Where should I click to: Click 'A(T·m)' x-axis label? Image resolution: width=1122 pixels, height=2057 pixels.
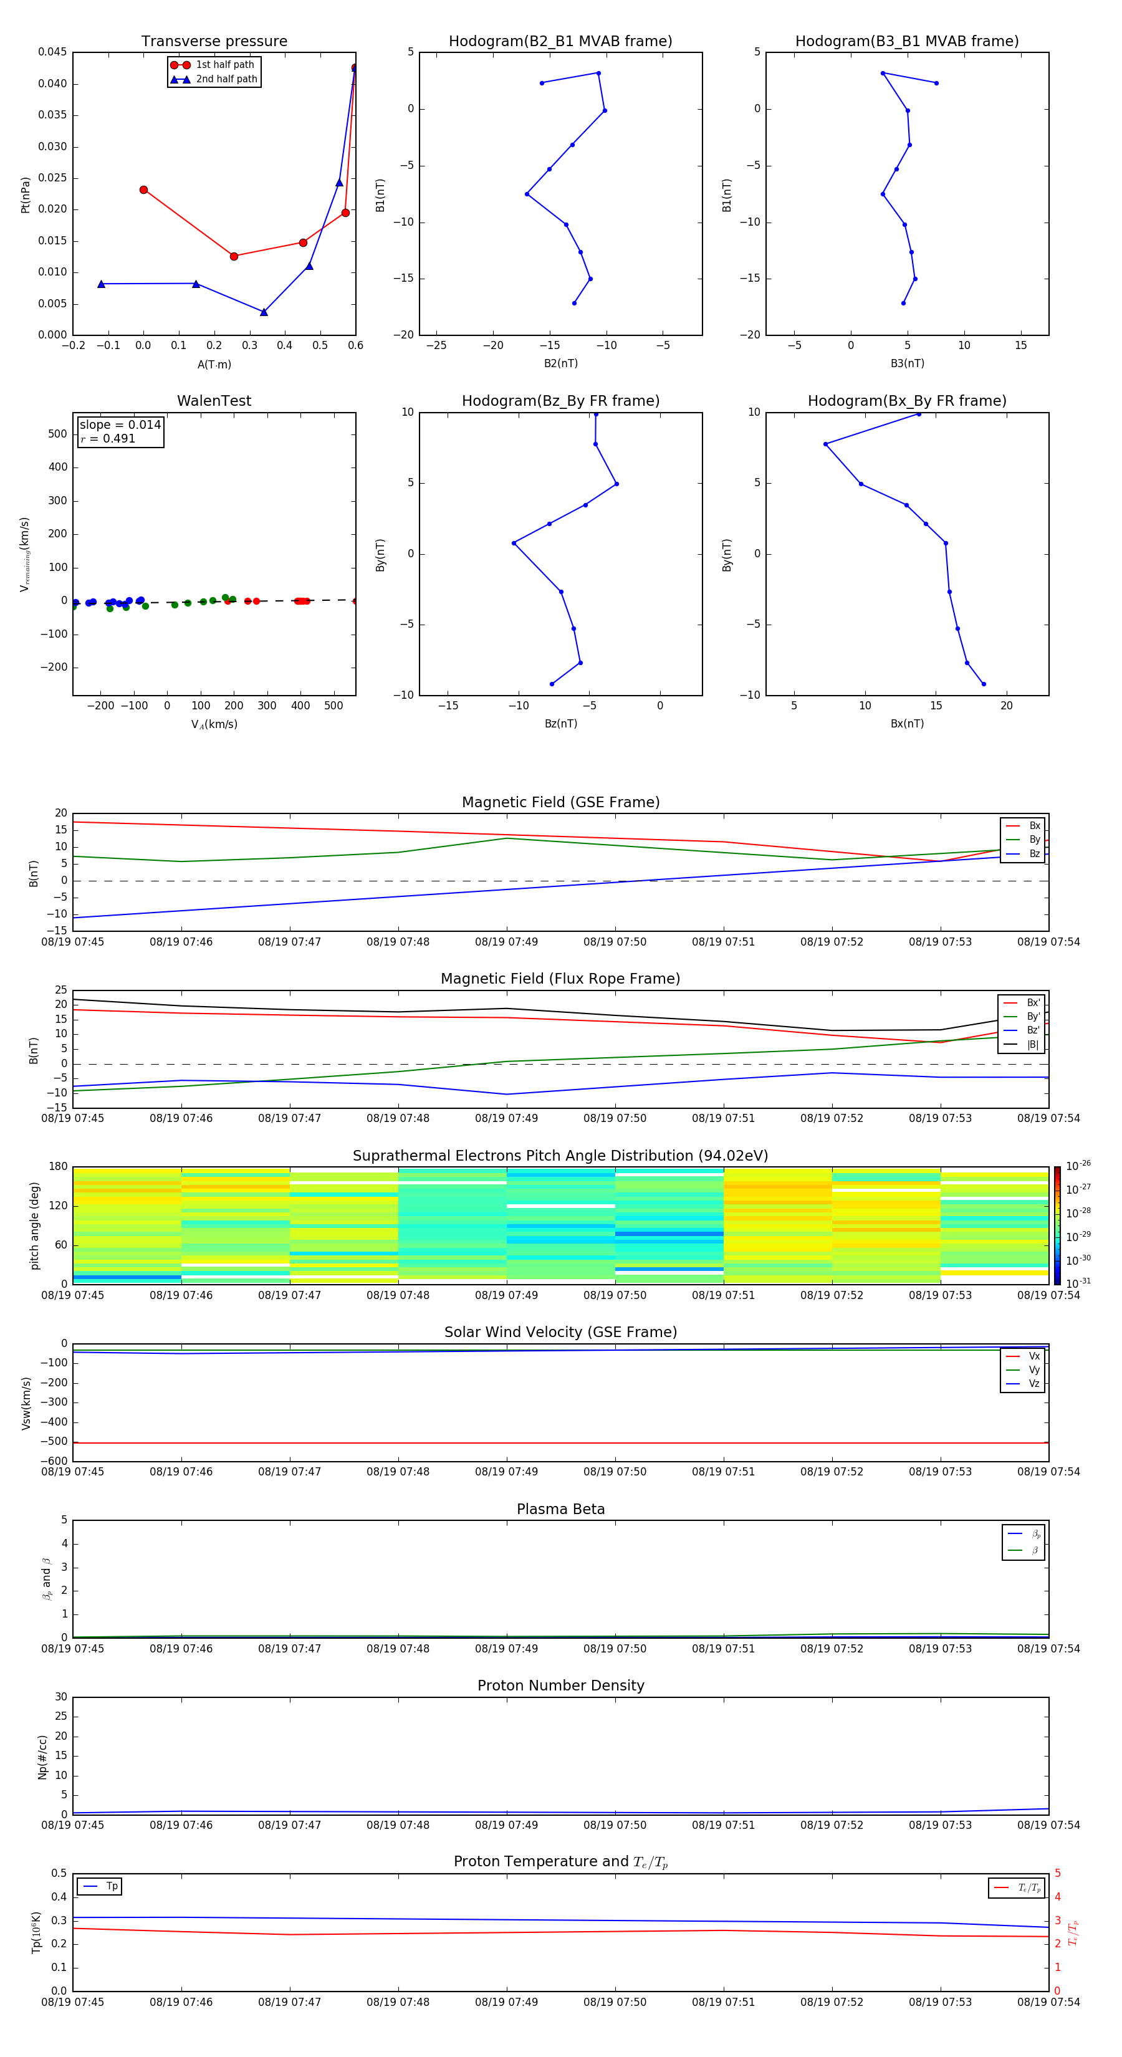point(214,365)
